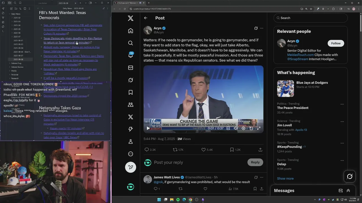The width and height of the screenshot is (362, 203).
Task: Open Grok icon in X sidebar
Action: pos(130,80)
